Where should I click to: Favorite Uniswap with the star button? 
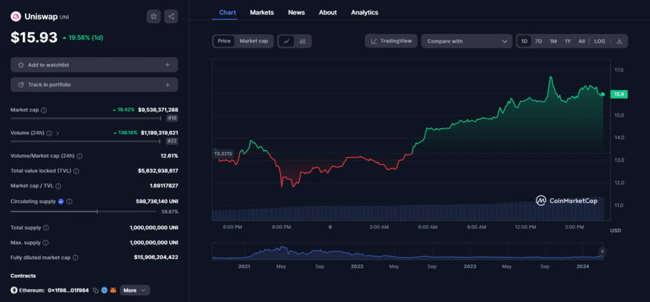[154, 16]
